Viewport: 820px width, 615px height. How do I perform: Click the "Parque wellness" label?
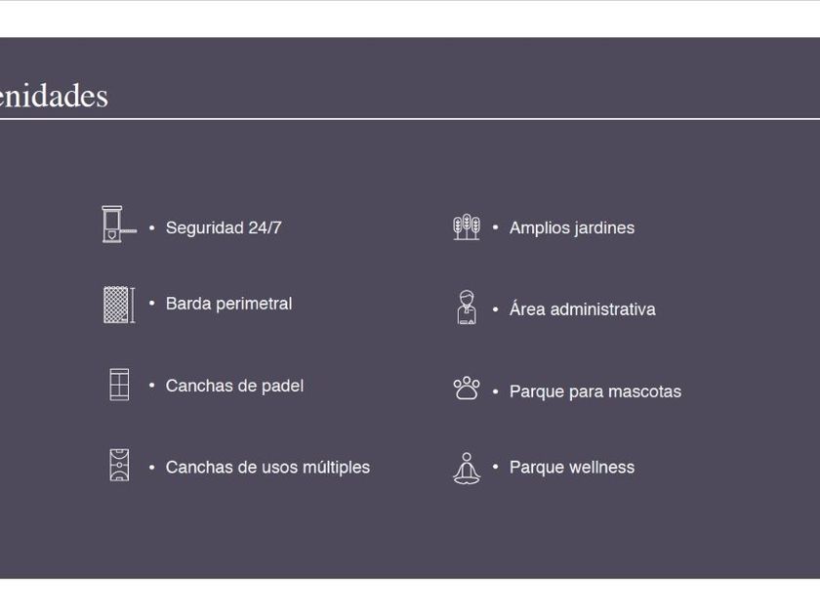[x=571, y=467]
